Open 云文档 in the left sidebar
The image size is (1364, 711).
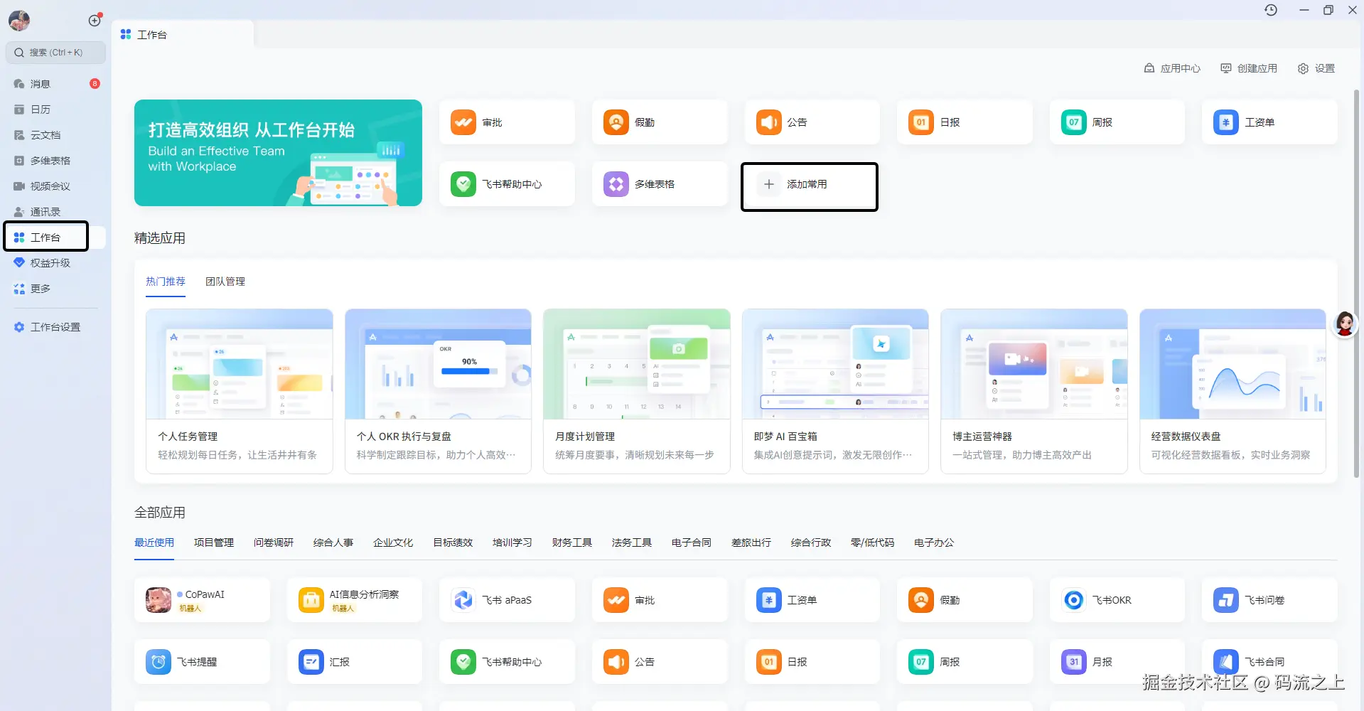point(55,135)
